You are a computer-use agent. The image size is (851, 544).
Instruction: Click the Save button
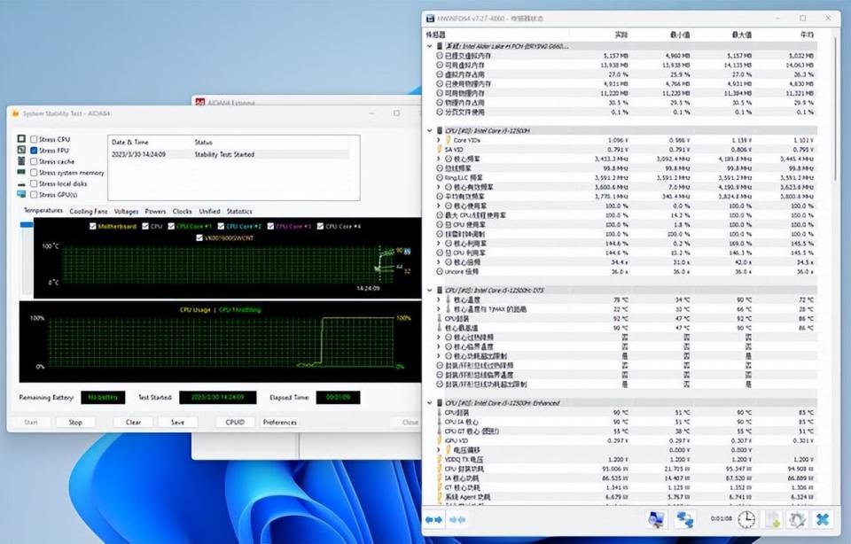(x=177, y=422)
